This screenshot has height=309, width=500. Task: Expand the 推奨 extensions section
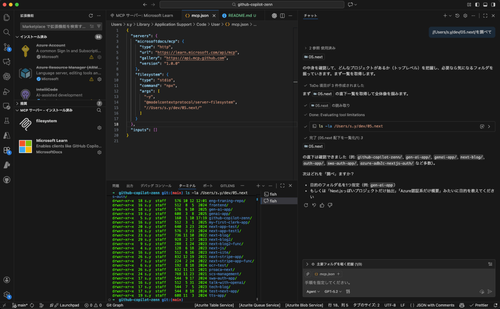pyautogui.click(x=24, y=103)
